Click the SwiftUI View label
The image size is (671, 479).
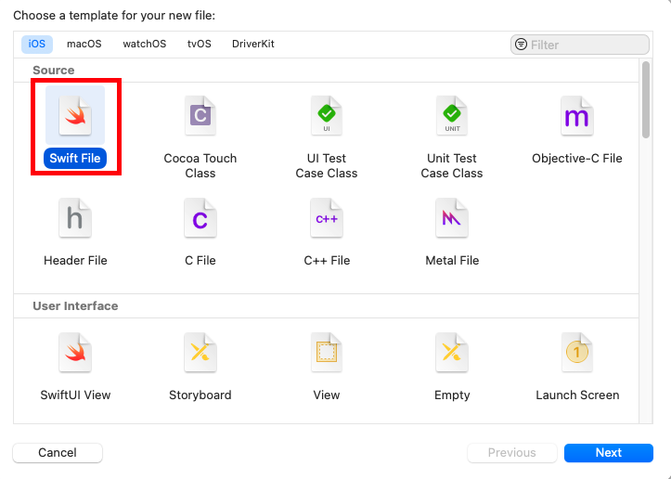pyautogui.click(x=75, y=395)
